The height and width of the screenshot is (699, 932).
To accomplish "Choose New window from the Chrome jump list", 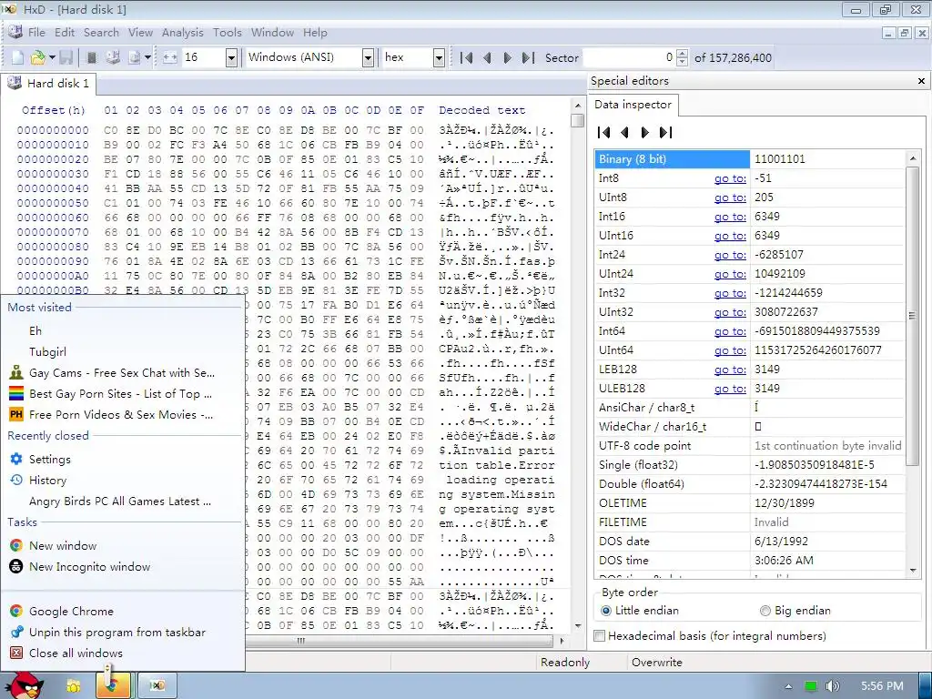I will [x=124, y=546].
